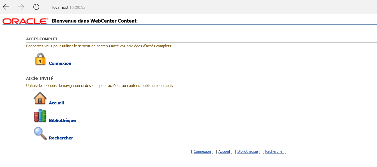This screenshot has height=167, width=377.
Task: Open the bold Accueil link beside the house
Action: click(57, 103)
